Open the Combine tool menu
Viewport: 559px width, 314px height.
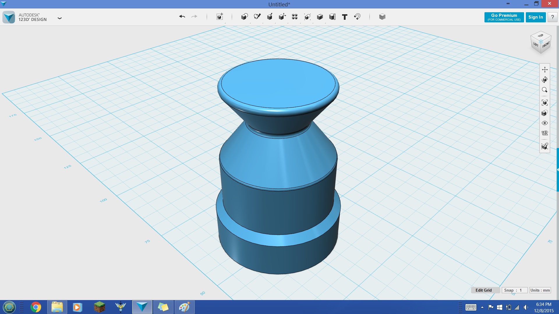pyautogui.click(x=320, y=17)
